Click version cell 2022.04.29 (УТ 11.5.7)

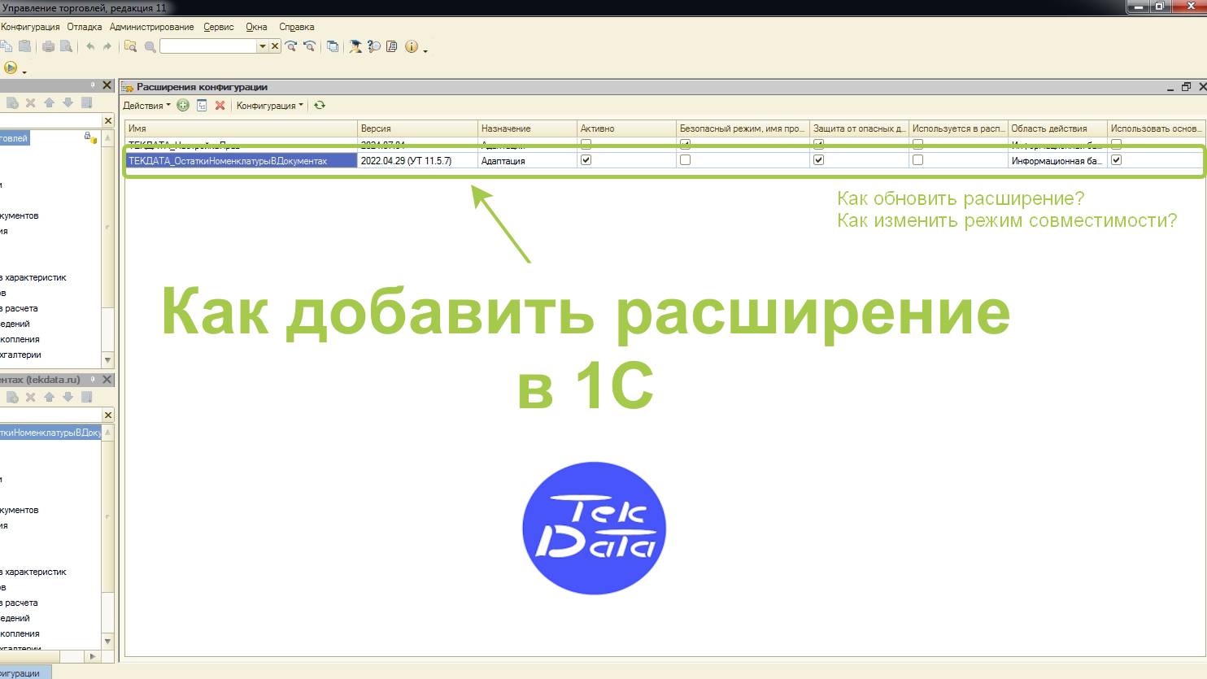point(417,160)
